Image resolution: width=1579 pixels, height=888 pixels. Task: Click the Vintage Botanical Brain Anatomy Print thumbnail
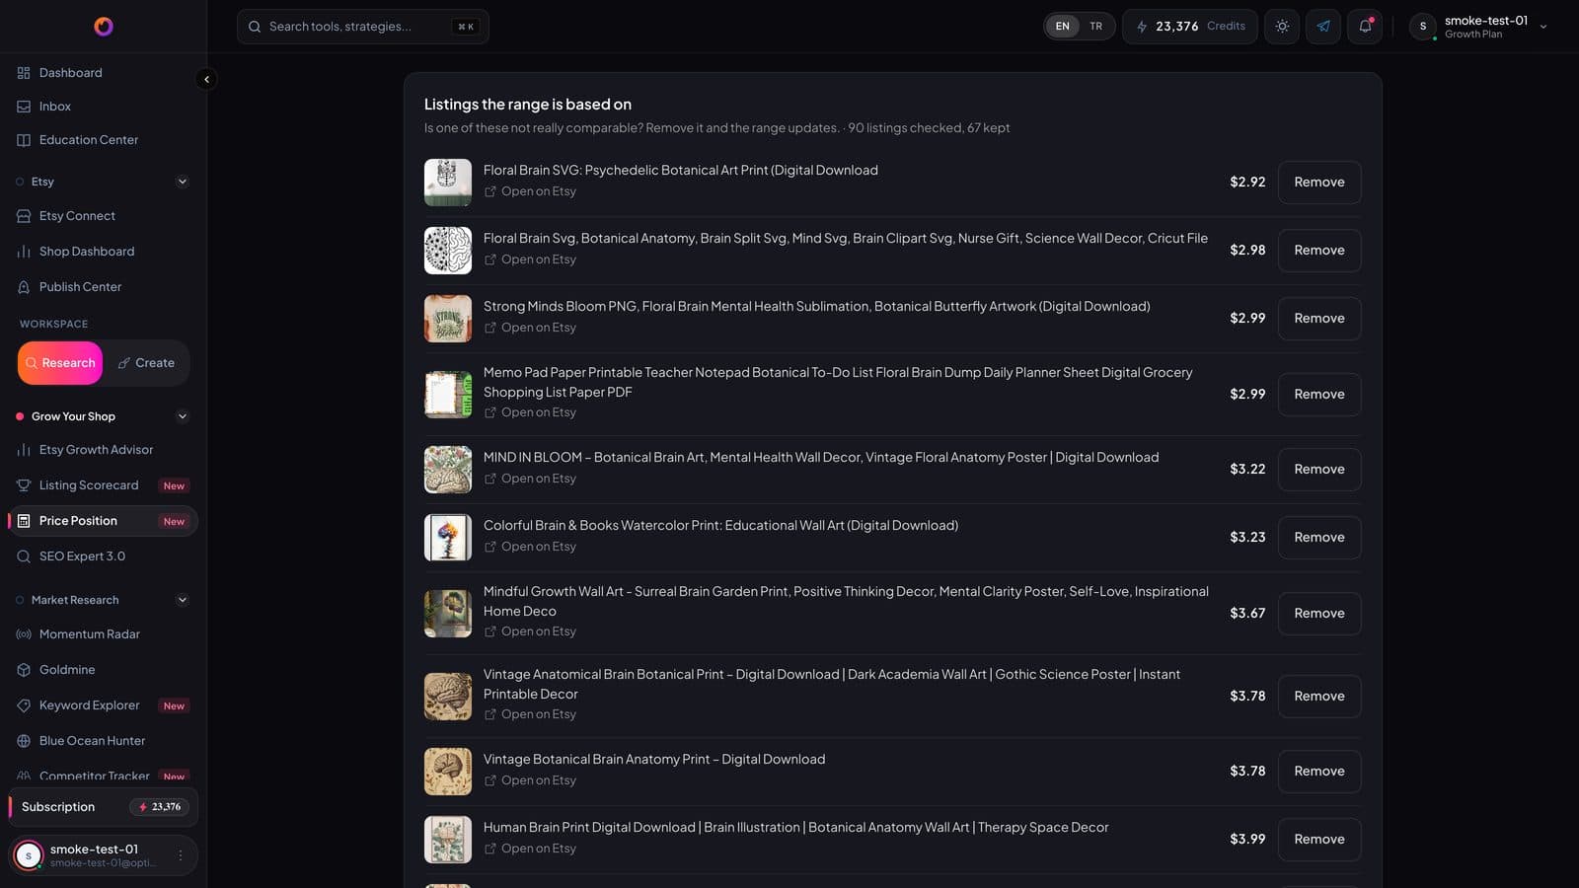click(x=448, y=772)
